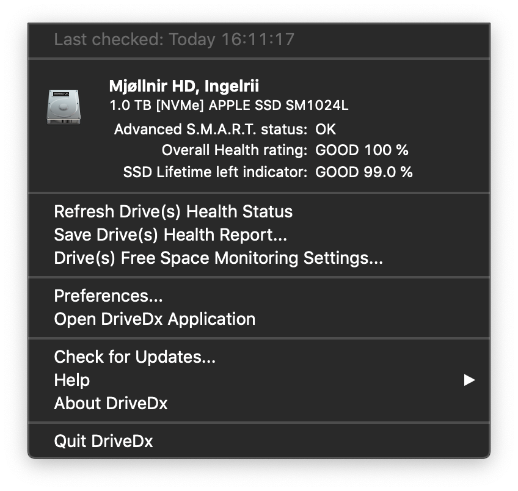This screenshot has height=491, width=518.
Task: Click Last checked: Today 16:11:17 text
Action: coord(174,40)
